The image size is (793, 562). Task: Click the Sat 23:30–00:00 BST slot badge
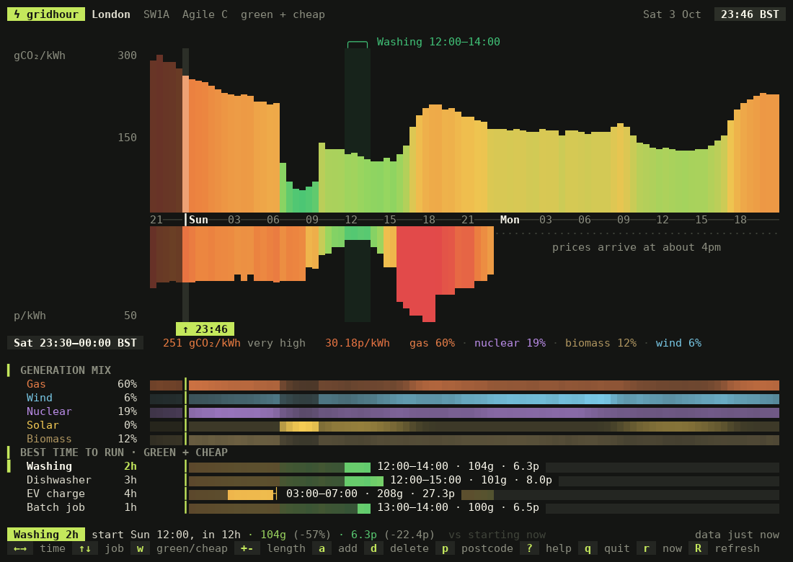[75, 343]
